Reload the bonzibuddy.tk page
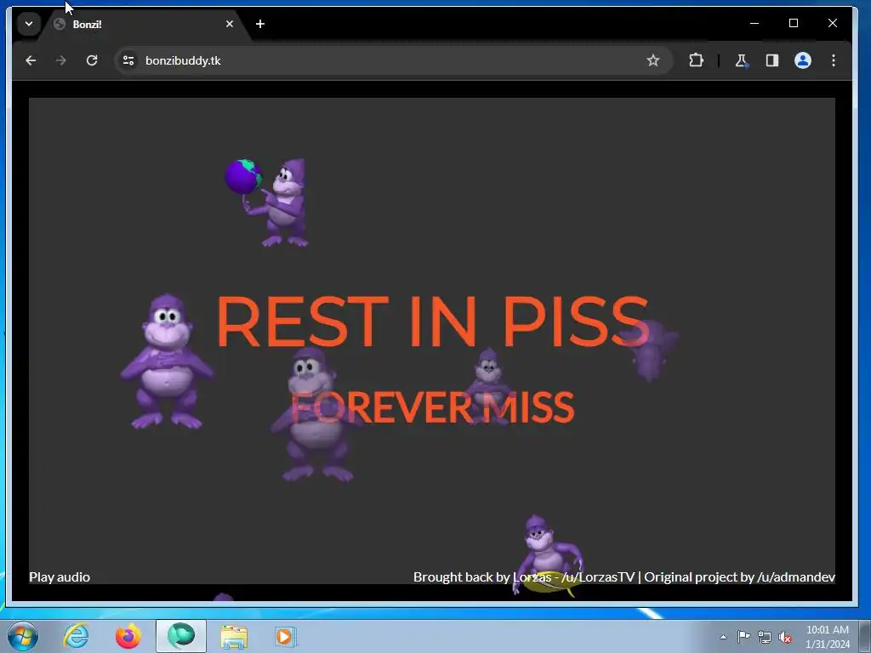871x653 pixels. 92,60
